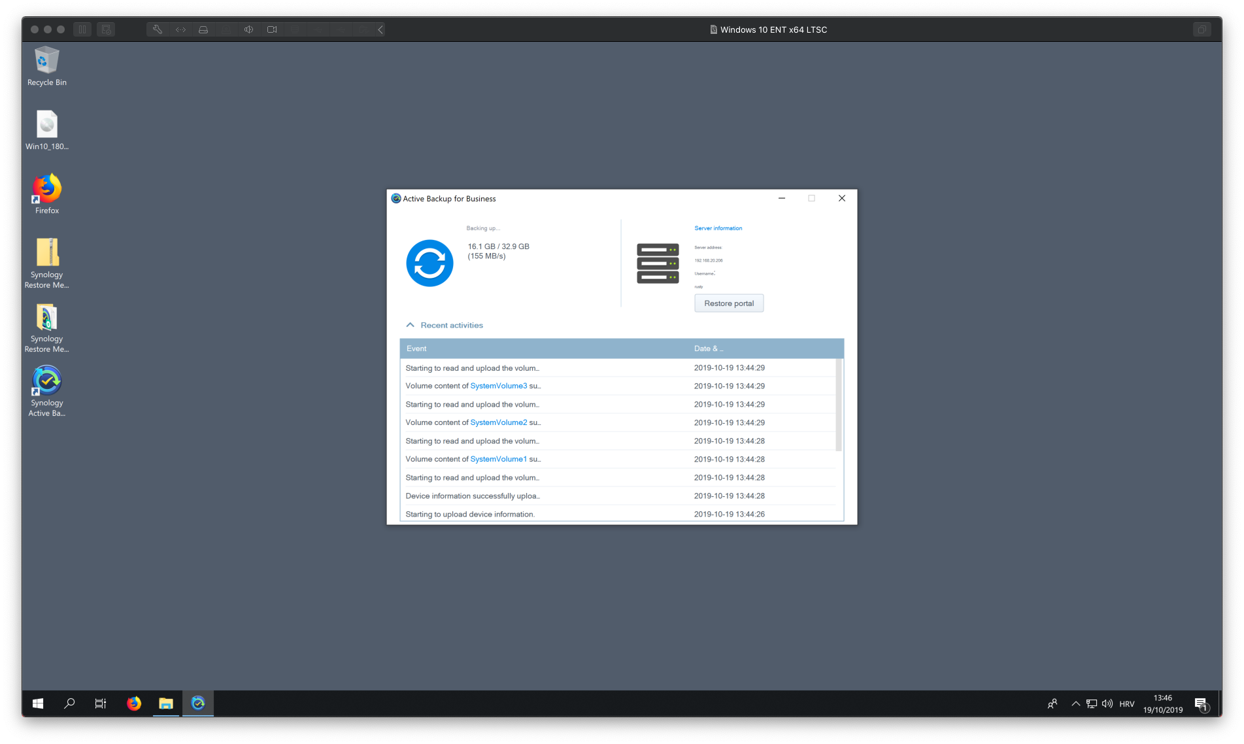This screenshot has height=744, width=1244.
Task: Click the taskbar search magnifier icon
Action: click(69, 703)
